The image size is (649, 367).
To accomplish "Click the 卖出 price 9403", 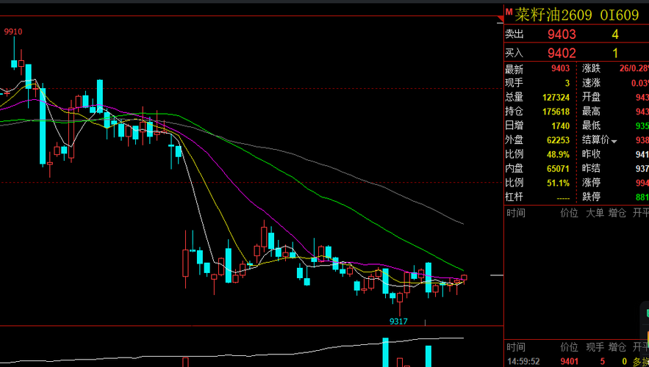I will tap(562, 34).
